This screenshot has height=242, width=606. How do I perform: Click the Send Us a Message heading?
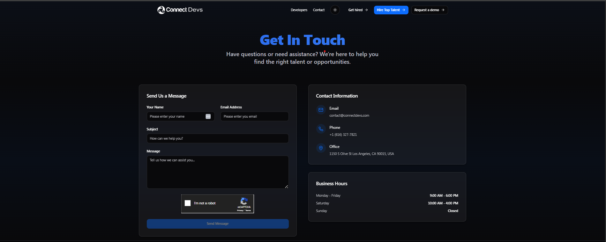tap(167, 96)
